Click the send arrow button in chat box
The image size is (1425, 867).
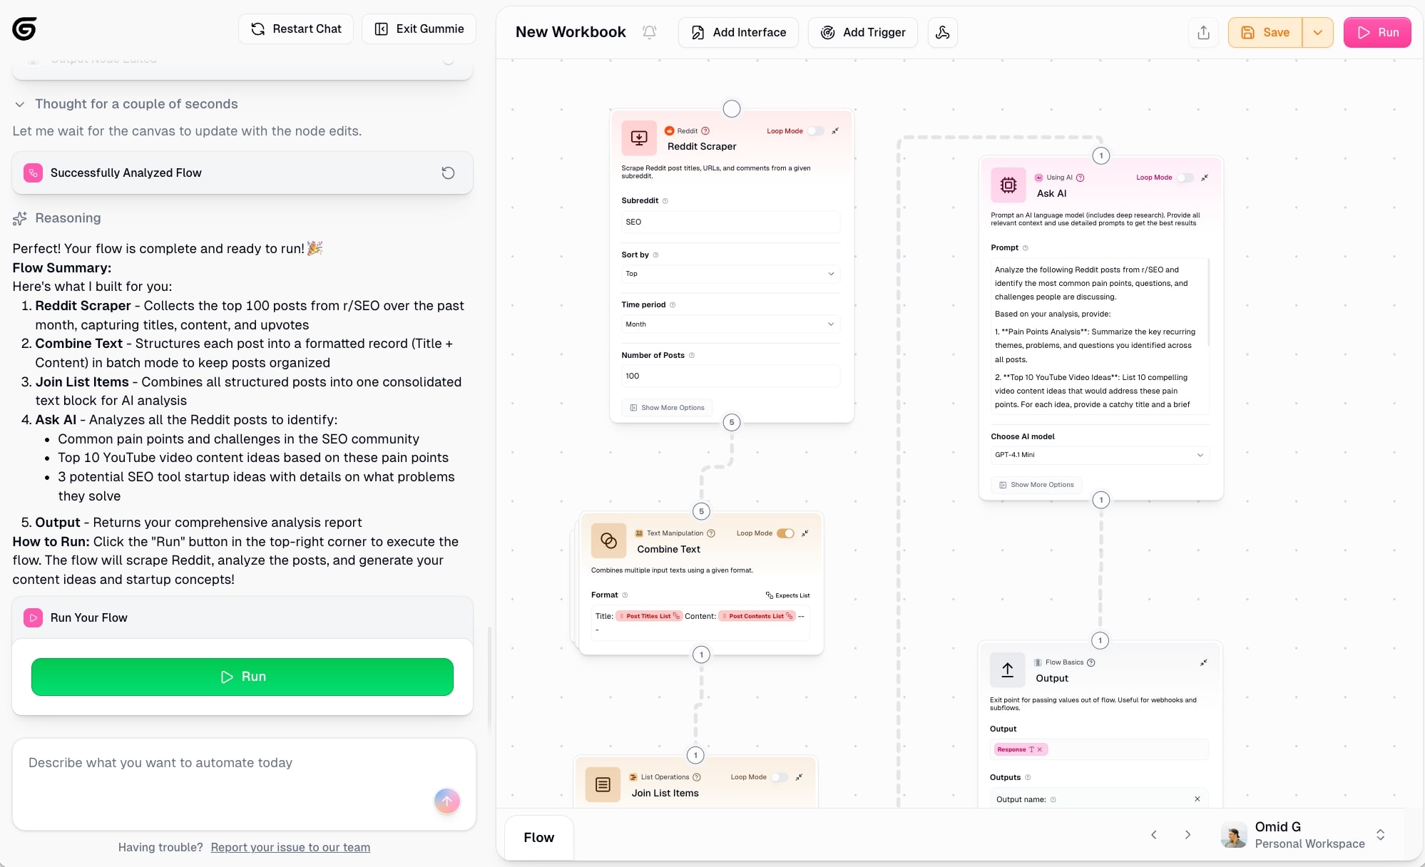click(x=447, y=801)
